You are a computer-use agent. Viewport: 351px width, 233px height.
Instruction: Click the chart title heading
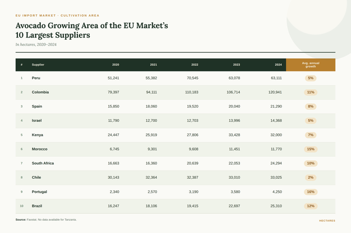pos(91,30)
